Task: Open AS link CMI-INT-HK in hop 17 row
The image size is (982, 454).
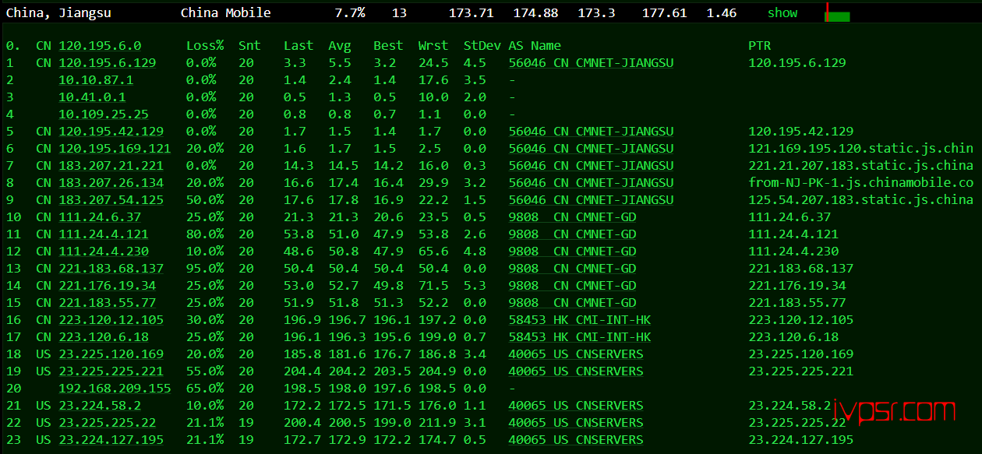Action: 580,337
